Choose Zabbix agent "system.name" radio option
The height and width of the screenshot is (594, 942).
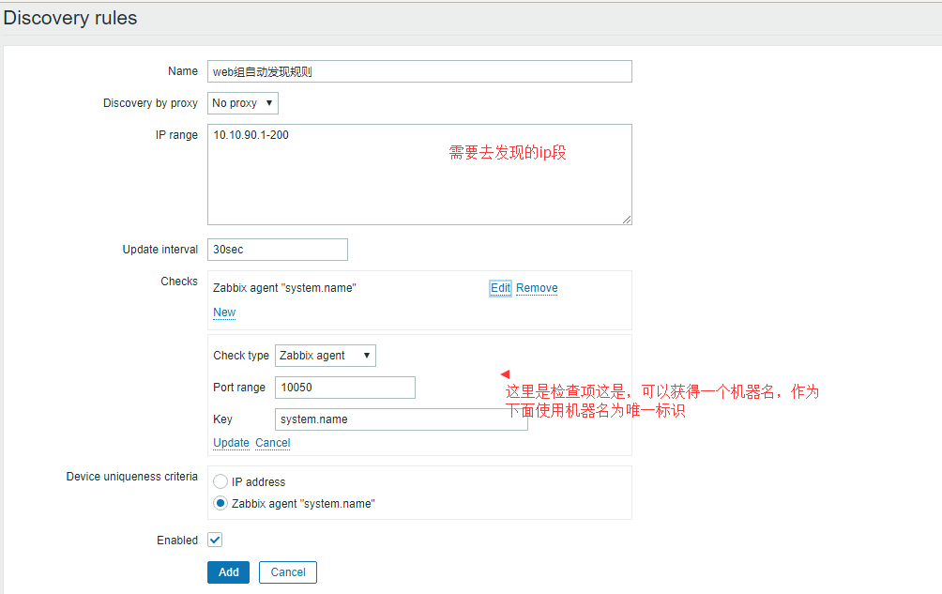(220, 504)
